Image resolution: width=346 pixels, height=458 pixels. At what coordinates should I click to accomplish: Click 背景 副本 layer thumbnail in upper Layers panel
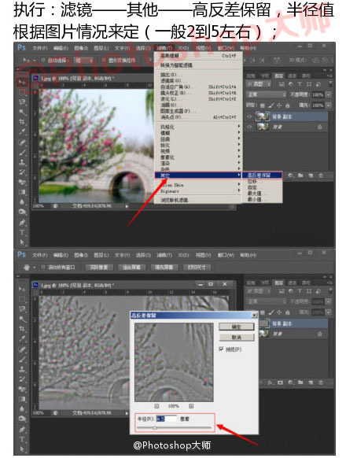262,116
